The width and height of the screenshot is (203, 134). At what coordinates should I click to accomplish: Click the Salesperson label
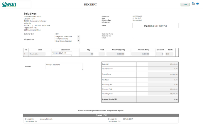106,22
